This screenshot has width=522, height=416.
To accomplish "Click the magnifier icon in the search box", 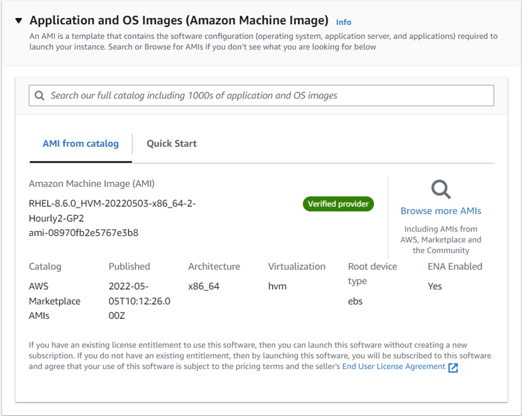I will pyautogui.click(x=40, y=95).
